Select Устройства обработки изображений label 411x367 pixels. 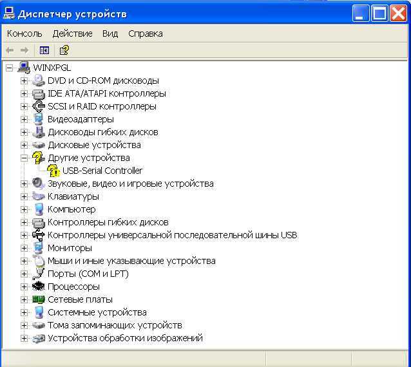[125, 338]
